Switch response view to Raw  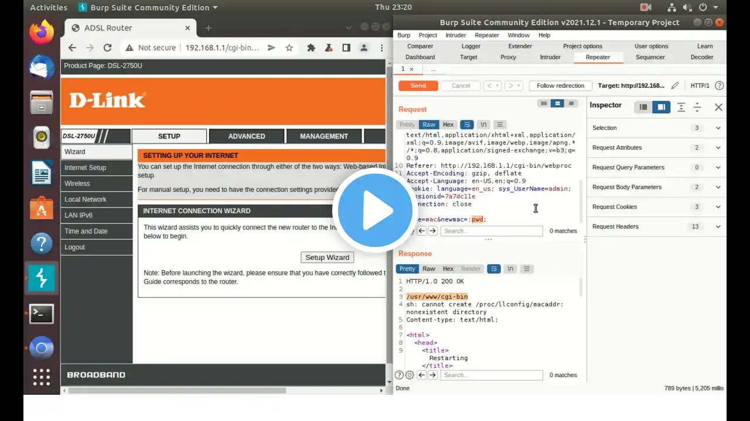tap(429, 269)
